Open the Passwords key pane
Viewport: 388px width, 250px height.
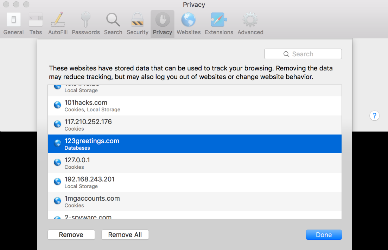pos(85,24)
